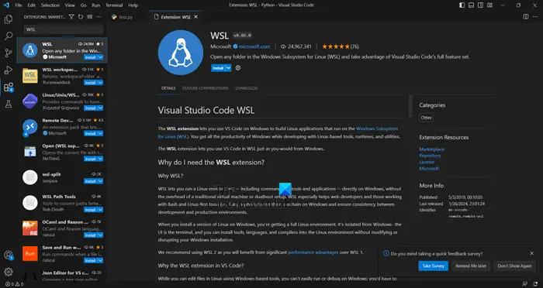Open the Manage gear in activity bar
The image size is (543, 288).
(9, 272)
